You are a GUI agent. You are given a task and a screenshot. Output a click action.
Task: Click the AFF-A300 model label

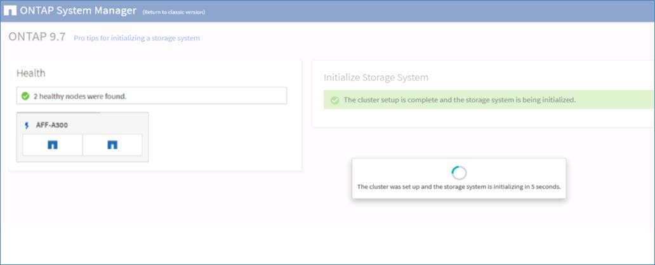[52, 125]
